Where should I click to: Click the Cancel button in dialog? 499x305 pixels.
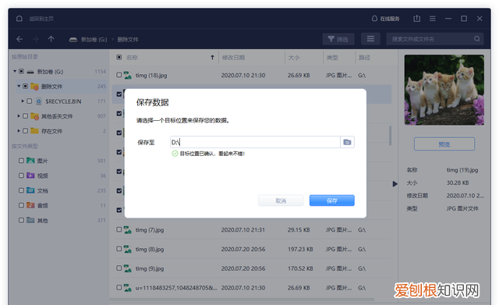click(281, 200)
